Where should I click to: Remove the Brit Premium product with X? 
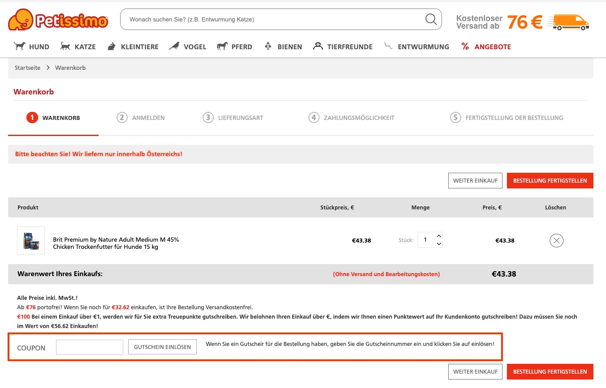click(556, 240)
